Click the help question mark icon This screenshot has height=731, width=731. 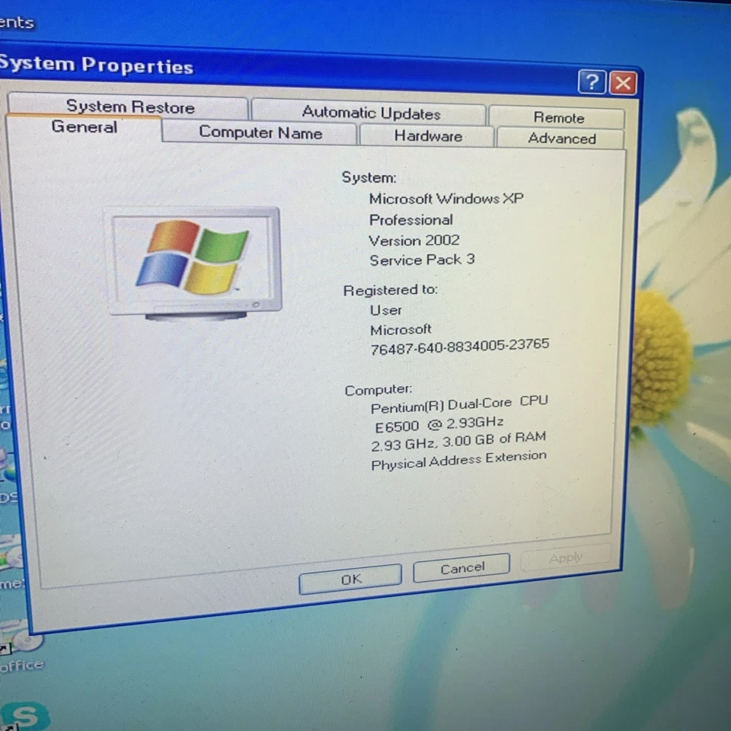click(x=592, y=82)
